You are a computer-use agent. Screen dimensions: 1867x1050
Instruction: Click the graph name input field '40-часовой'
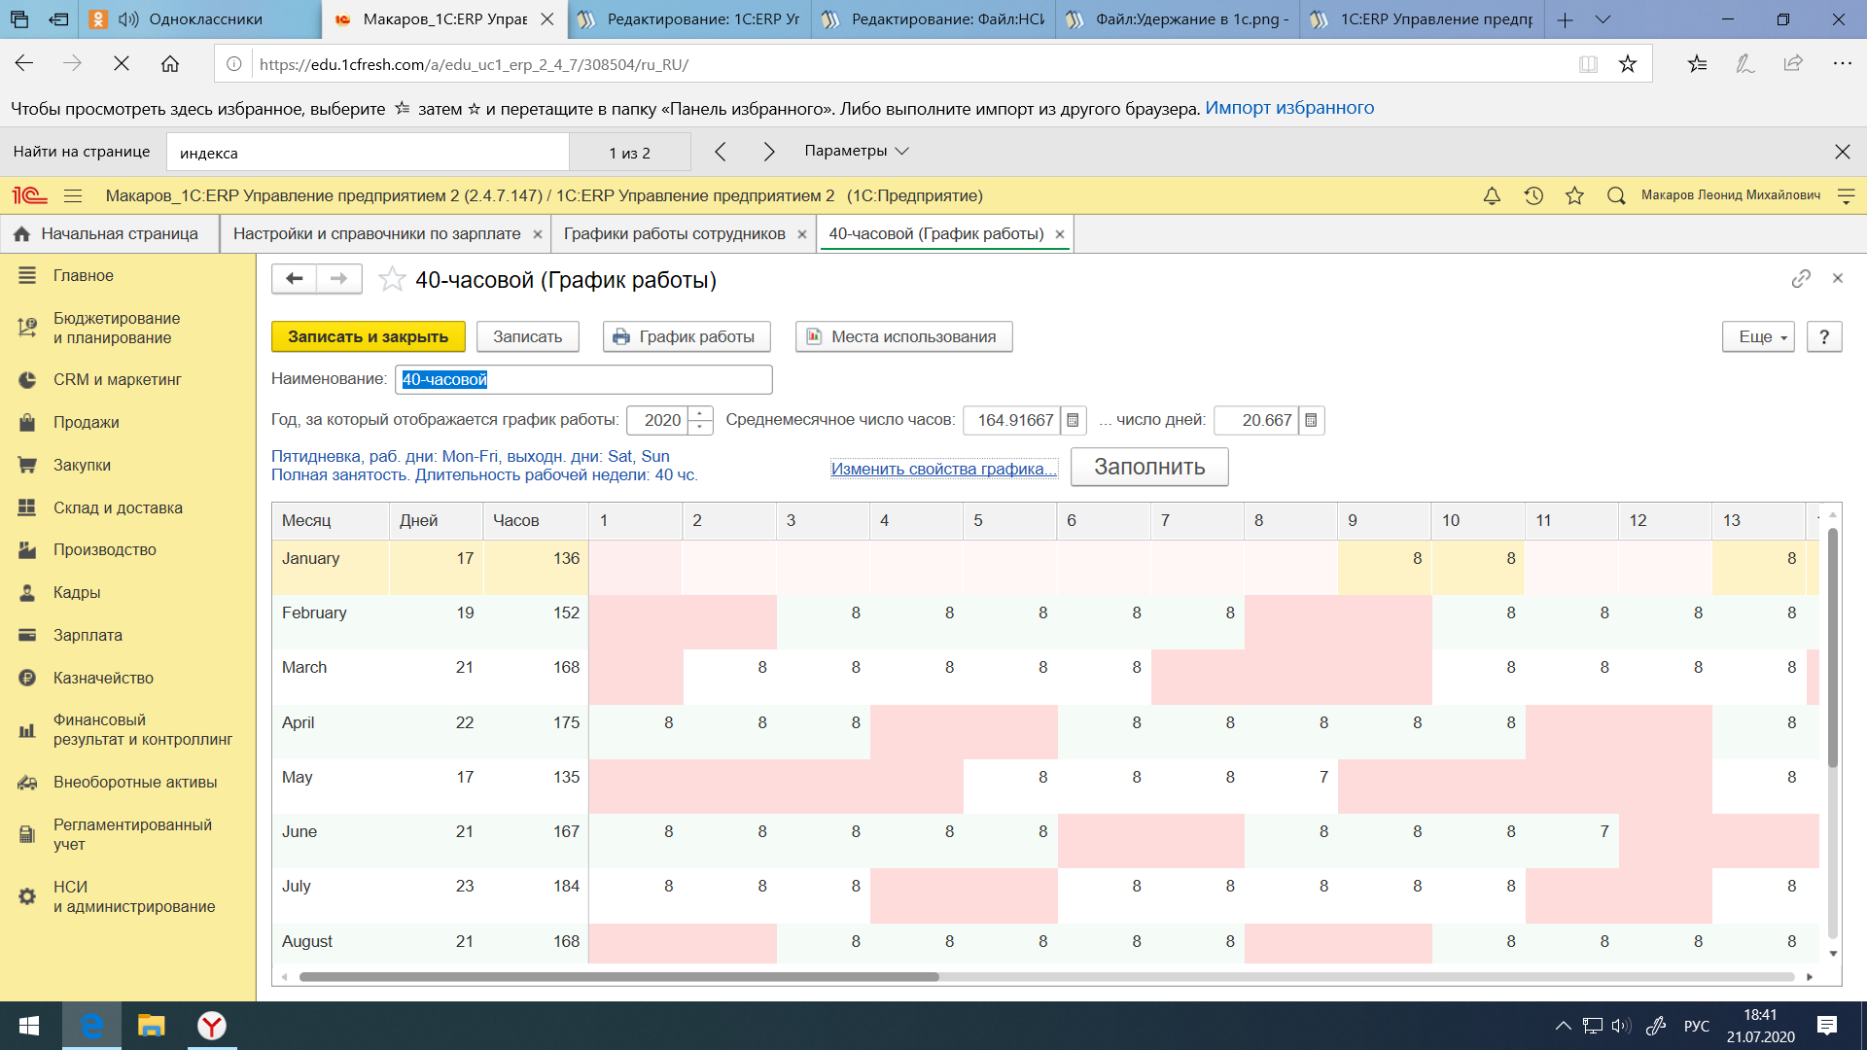pyautogui.click(x=582, y=379)
